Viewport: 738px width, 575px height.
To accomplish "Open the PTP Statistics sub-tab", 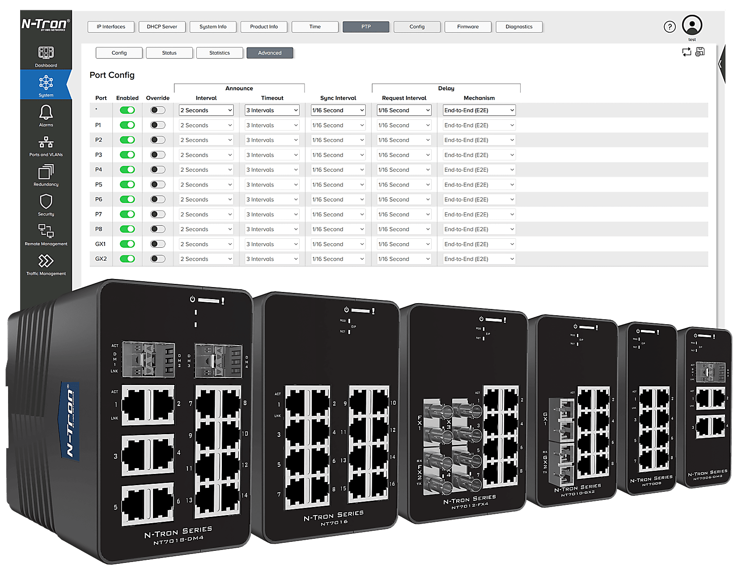I will coord(220,53).
